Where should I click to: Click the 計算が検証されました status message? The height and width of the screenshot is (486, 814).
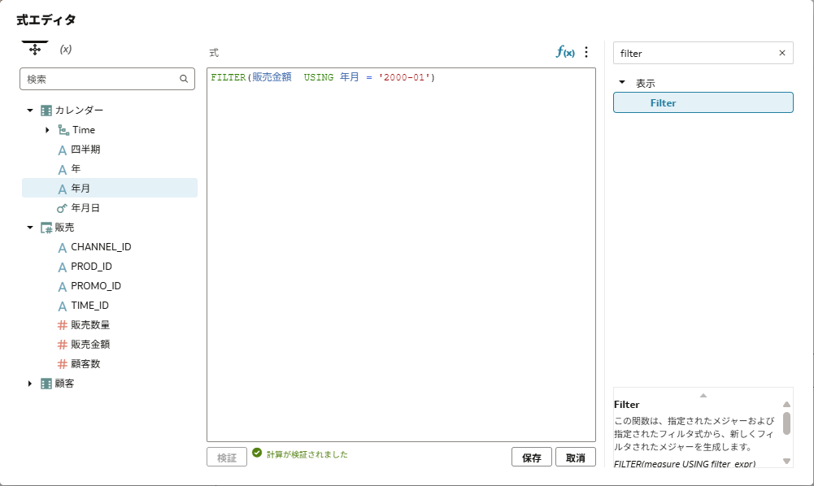click(307, 455)
